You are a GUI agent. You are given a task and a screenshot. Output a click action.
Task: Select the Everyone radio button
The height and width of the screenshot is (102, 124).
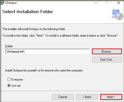click(x=9, y=79)
